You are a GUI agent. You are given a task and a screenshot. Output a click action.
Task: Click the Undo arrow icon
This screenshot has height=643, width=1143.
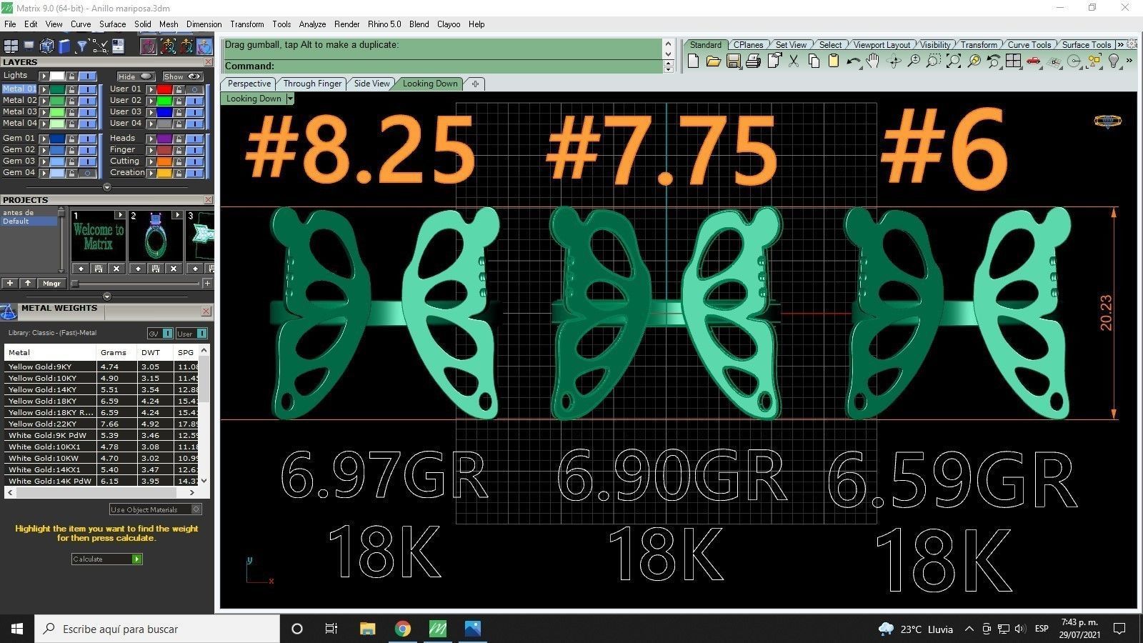tap(853, 61)
